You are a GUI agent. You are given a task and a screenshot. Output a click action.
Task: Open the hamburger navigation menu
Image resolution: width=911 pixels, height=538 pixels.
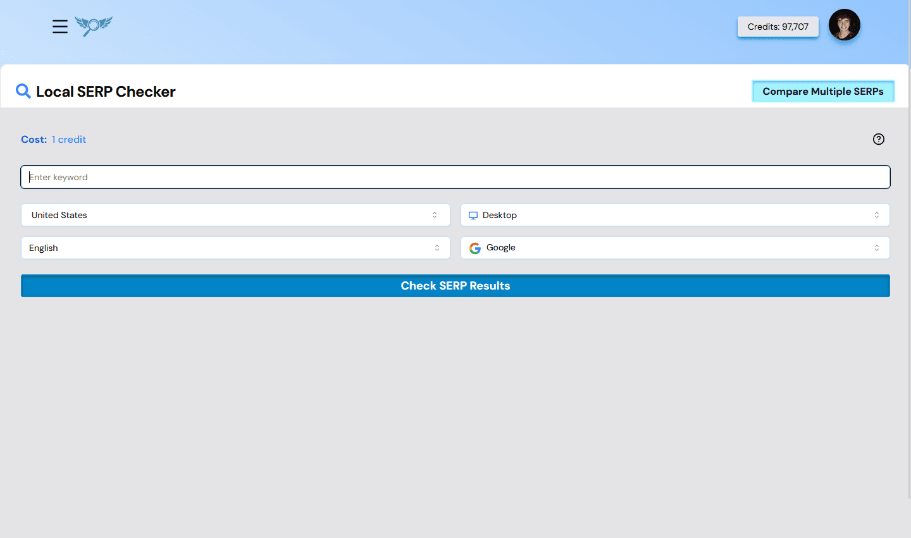pos(59,27)
